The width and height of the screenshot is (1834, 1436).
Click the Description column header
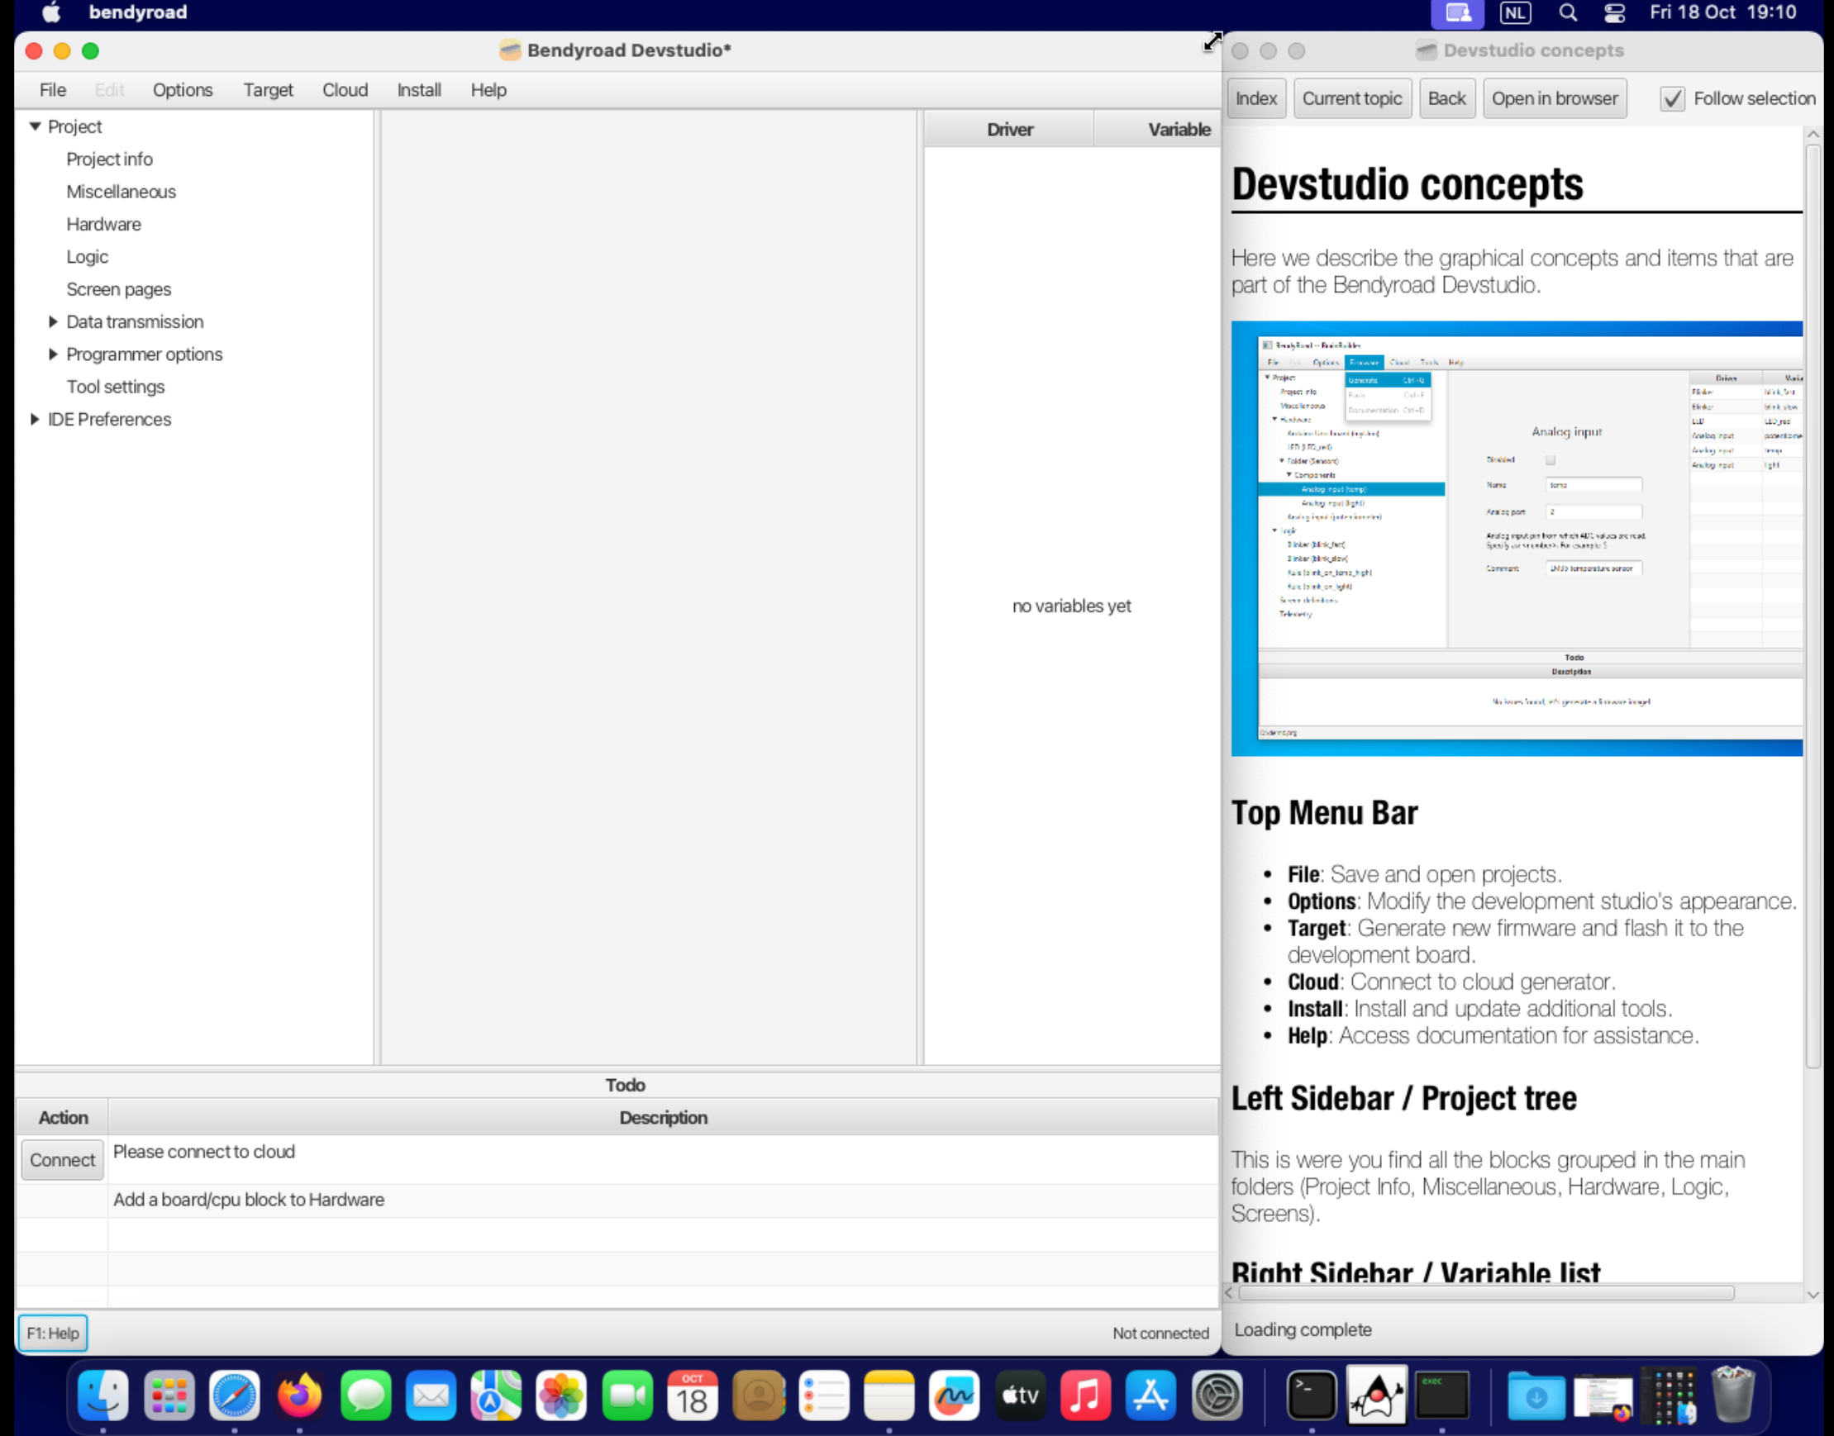[x=664, y=1118]
